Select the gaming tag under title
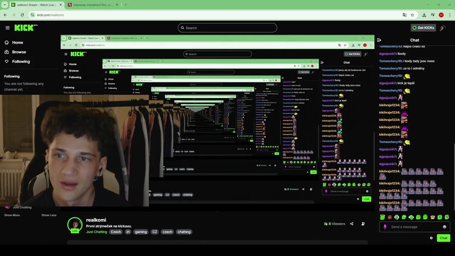This screenshot has height=256, width=455. tap(141, 232)
